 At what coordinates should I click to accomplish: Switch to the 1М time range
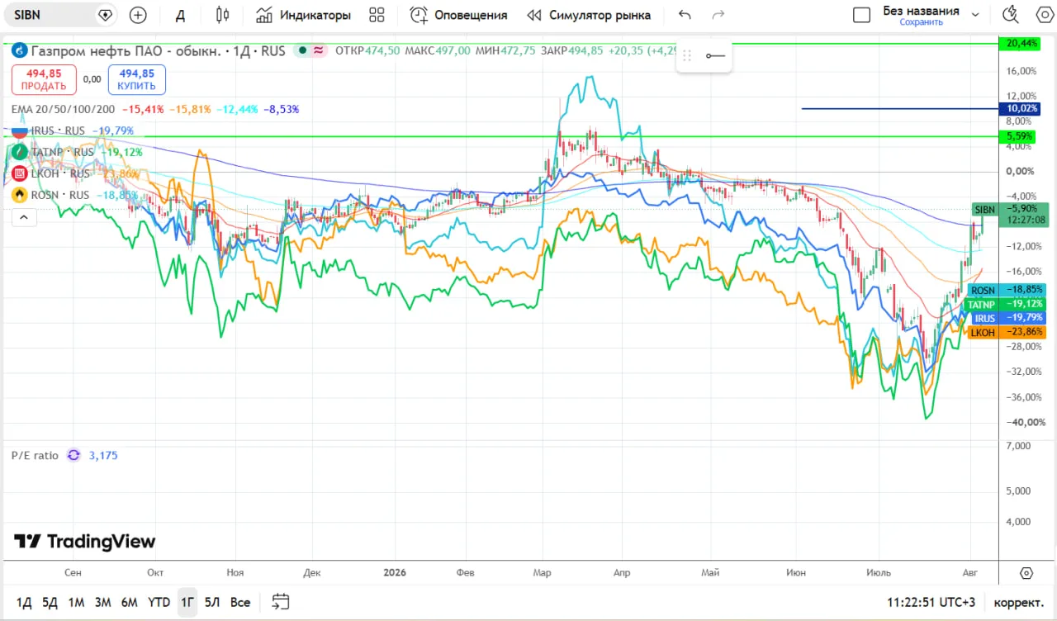(x=76, y=602)
